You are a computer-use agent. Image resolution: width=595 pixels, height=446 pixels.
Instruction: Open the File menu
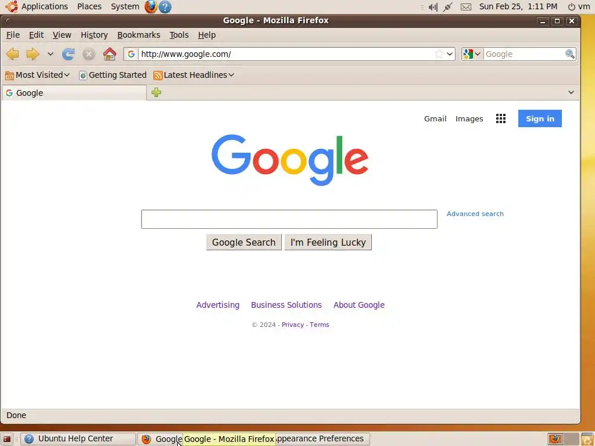coord(13,35)
